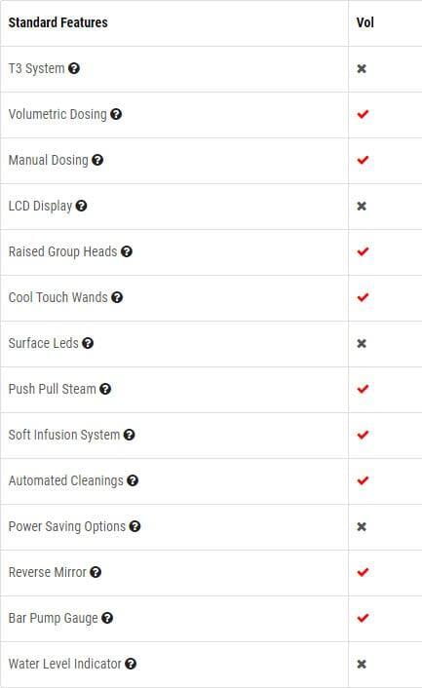Click the question mark after Reverse Mirror
This screenshot has height=688, width=422.
tap(96, 572)
